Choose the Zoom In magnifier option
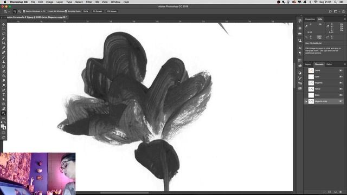 (x=15, y=11)
